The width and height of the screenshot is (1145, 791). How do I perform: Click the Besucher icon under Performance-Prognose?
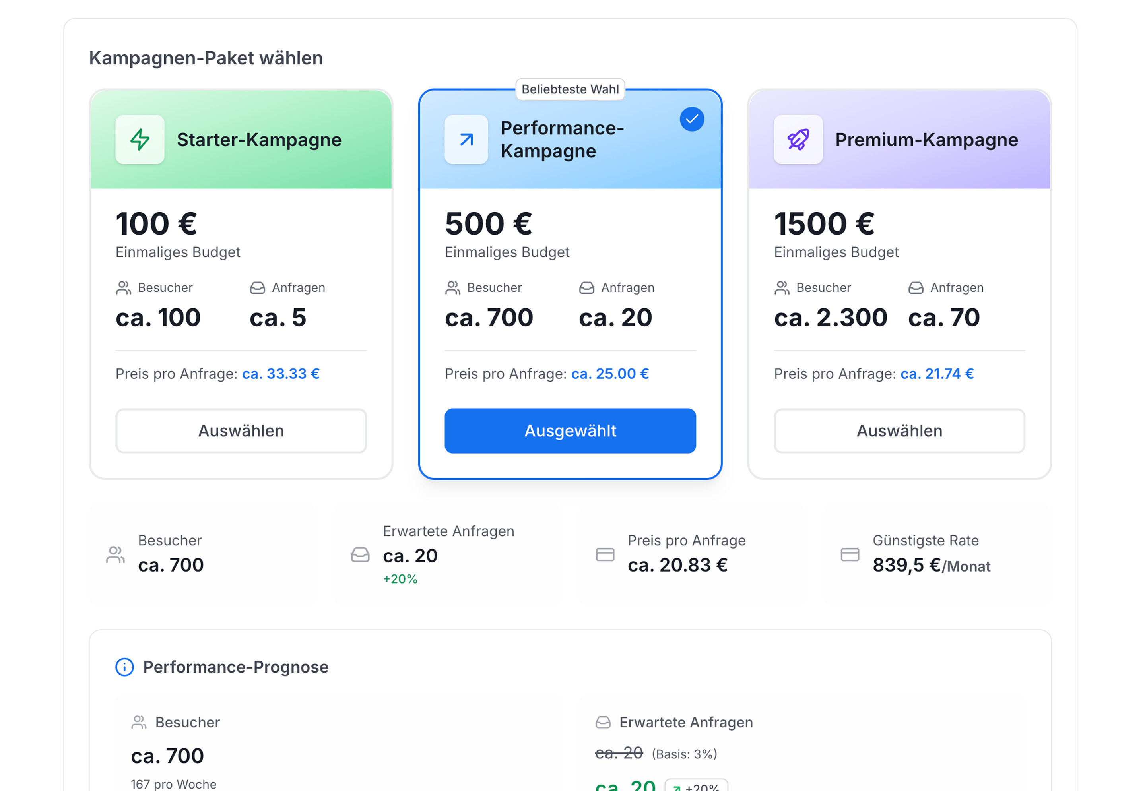point(138,722)
